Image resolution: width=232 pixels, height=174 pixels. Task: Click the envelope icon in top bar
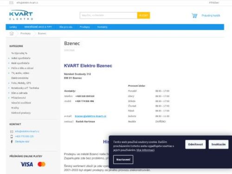pos(12,3)
